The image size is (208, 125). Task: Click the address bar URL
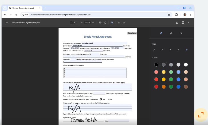point(61,15)
